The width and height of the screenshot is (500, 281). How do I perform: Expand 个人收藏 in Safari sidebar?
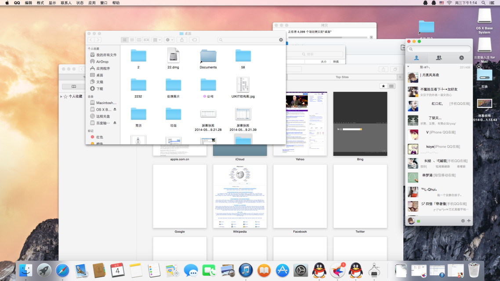pyautogui.click(x=61, y=96)
